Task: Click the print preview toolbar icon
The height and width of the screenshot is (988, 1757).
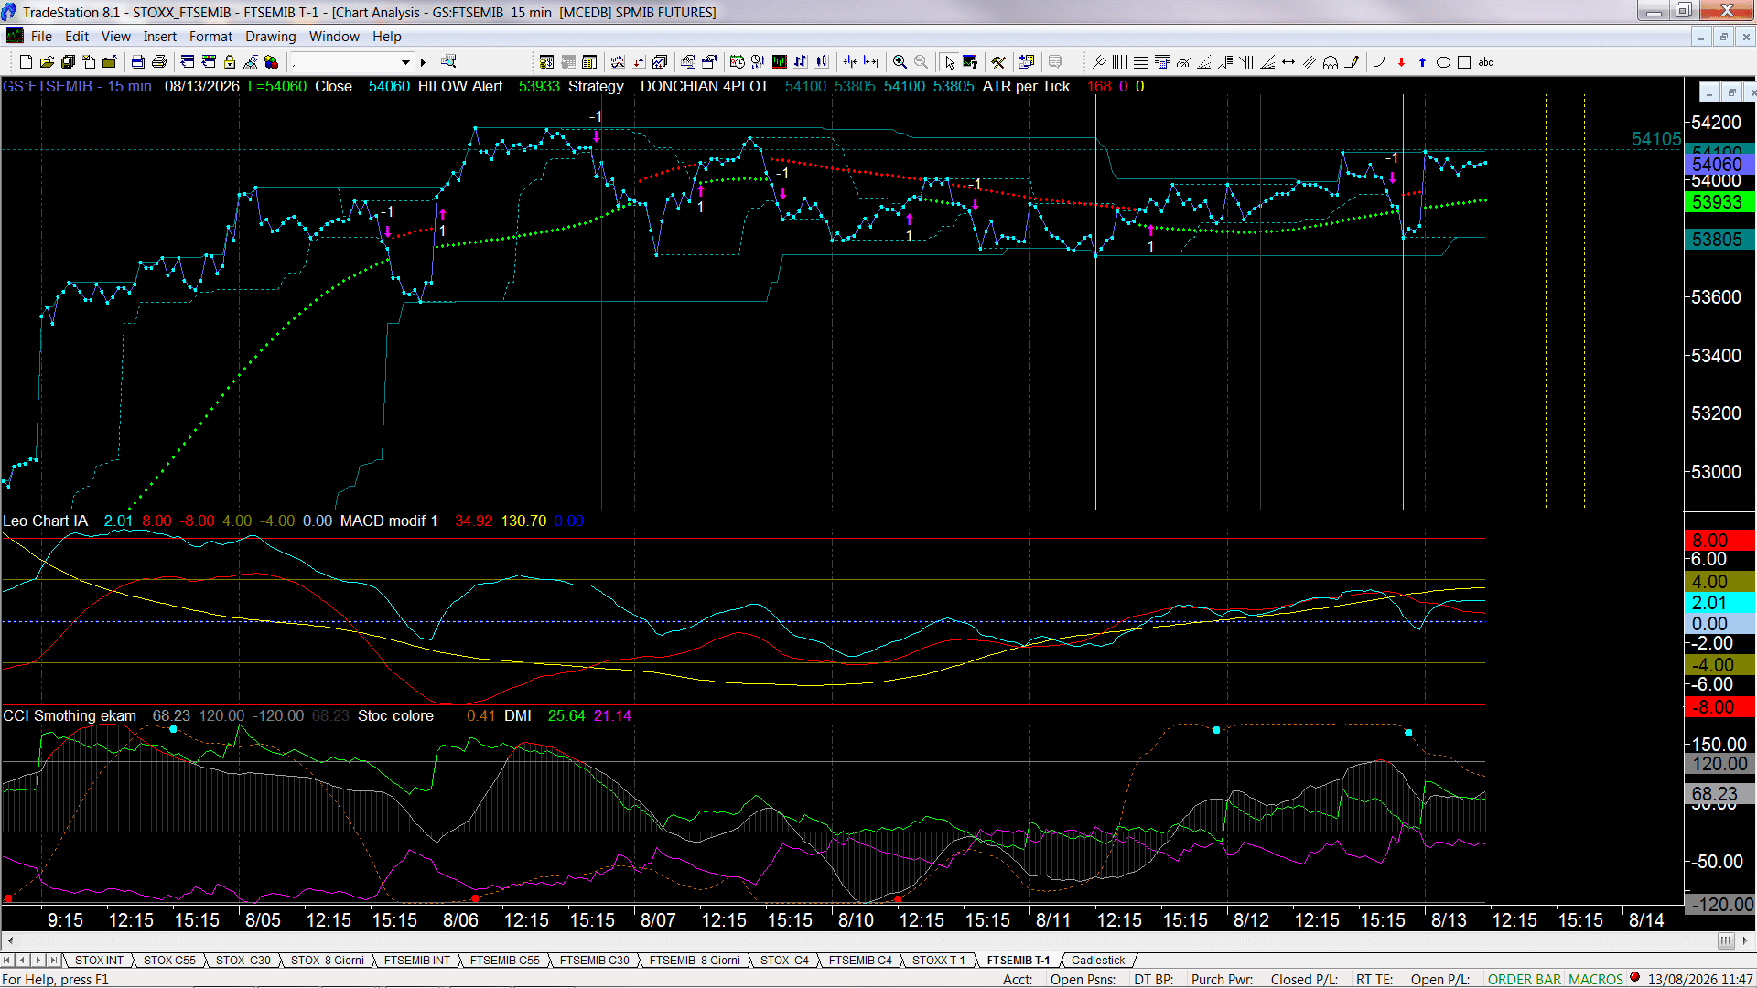Action: coord(138,62)
